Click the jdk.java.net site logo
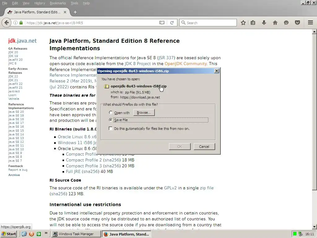This screenshot has width=317, height=238. [22, 41]
